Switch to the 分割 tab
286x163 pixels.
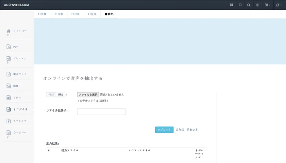coord(59,14)
